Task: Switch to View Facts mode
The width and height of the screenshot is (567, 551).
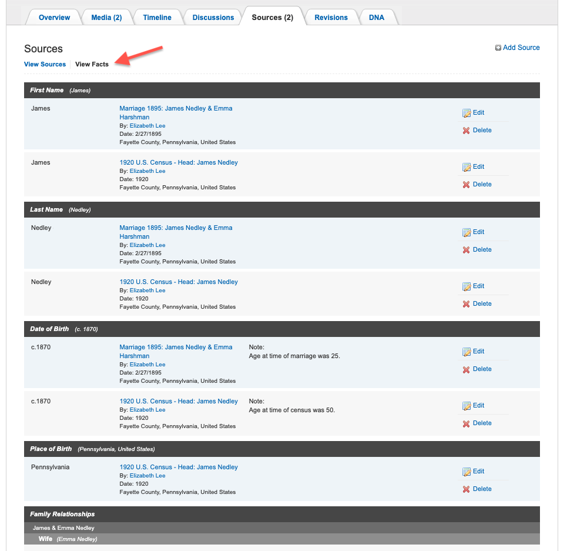Action: tap(92, 64)
